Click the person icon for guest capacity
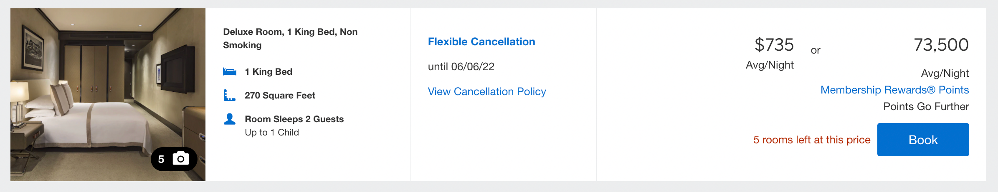Screen dimensions: 998x192 230,119
